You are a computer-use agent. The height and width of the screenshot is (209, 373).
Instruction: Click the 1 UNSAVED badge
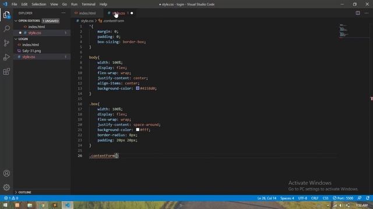click(51, 21)
